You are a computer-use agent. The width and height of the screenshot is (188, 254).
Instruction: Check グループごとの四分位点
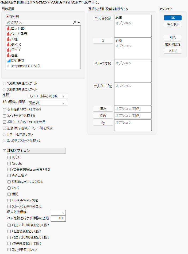pyautogui.click(x=9, y=206)
